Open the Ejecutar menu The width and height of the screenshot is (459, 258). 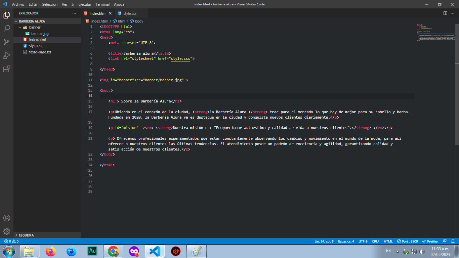pyautogui.click(x=85, y=4)
